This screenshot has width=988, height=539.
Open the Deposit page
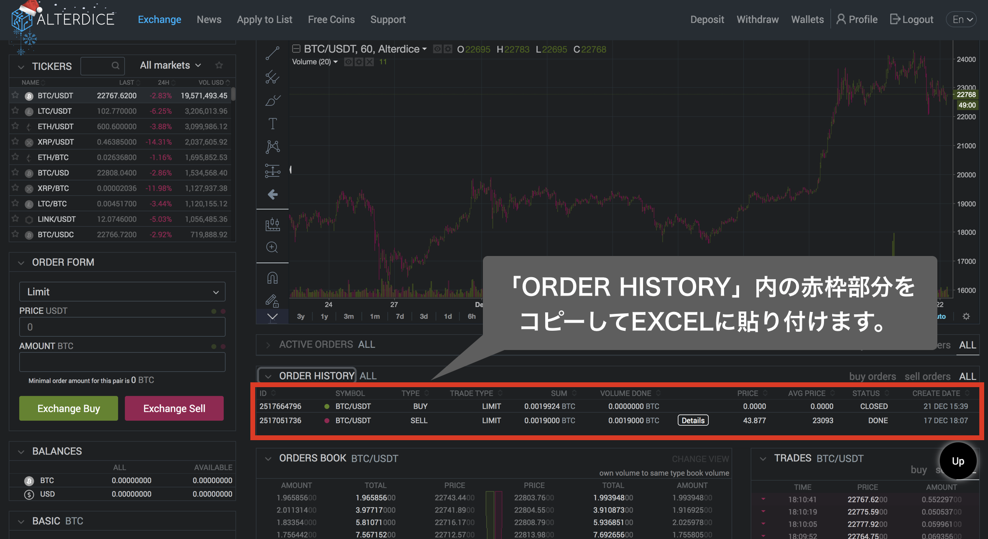[x=707, y=19]
